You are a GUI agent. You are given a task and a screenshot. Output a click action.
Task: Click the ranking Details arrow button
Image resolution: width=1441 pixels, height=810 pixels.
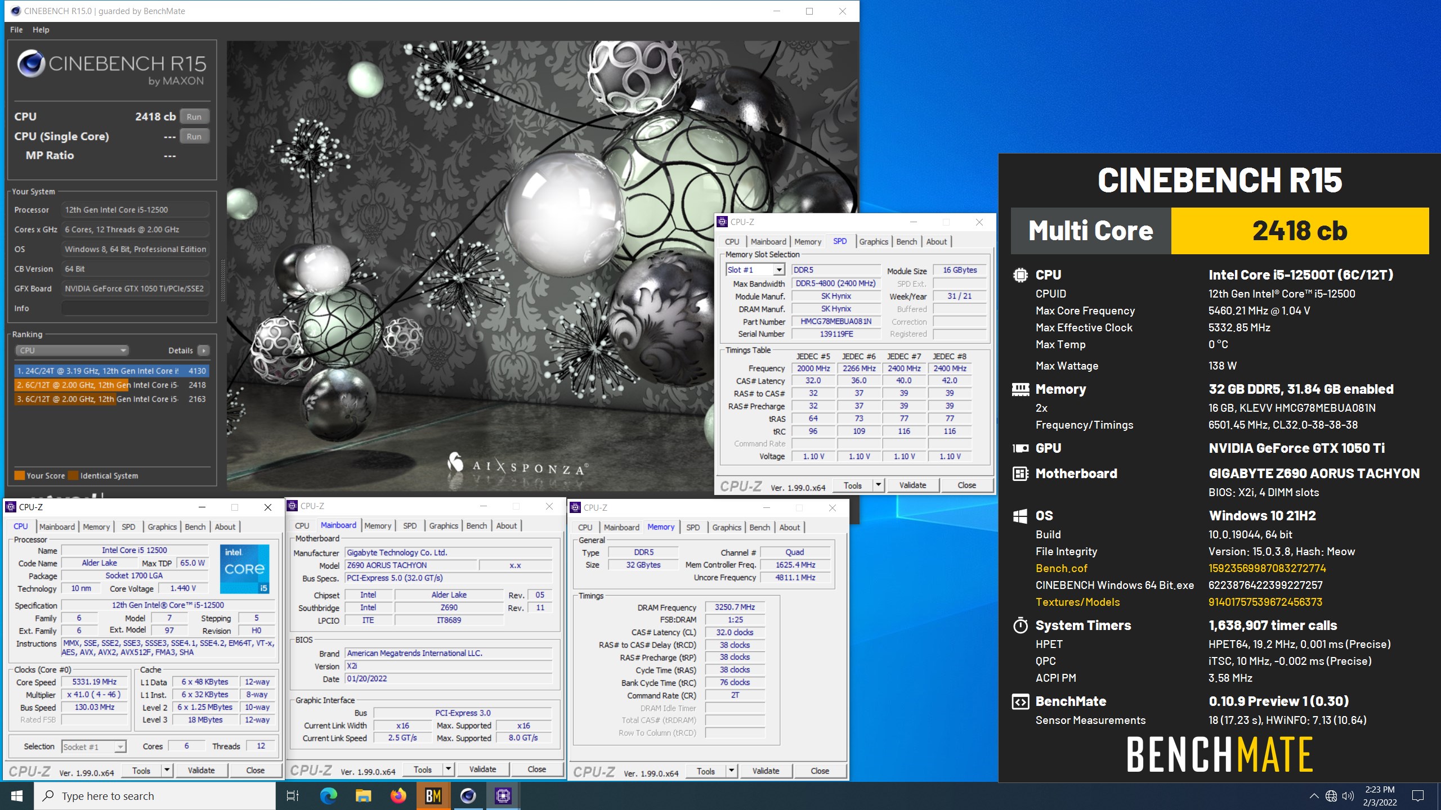pyautogui.click(x=204, y=350)
